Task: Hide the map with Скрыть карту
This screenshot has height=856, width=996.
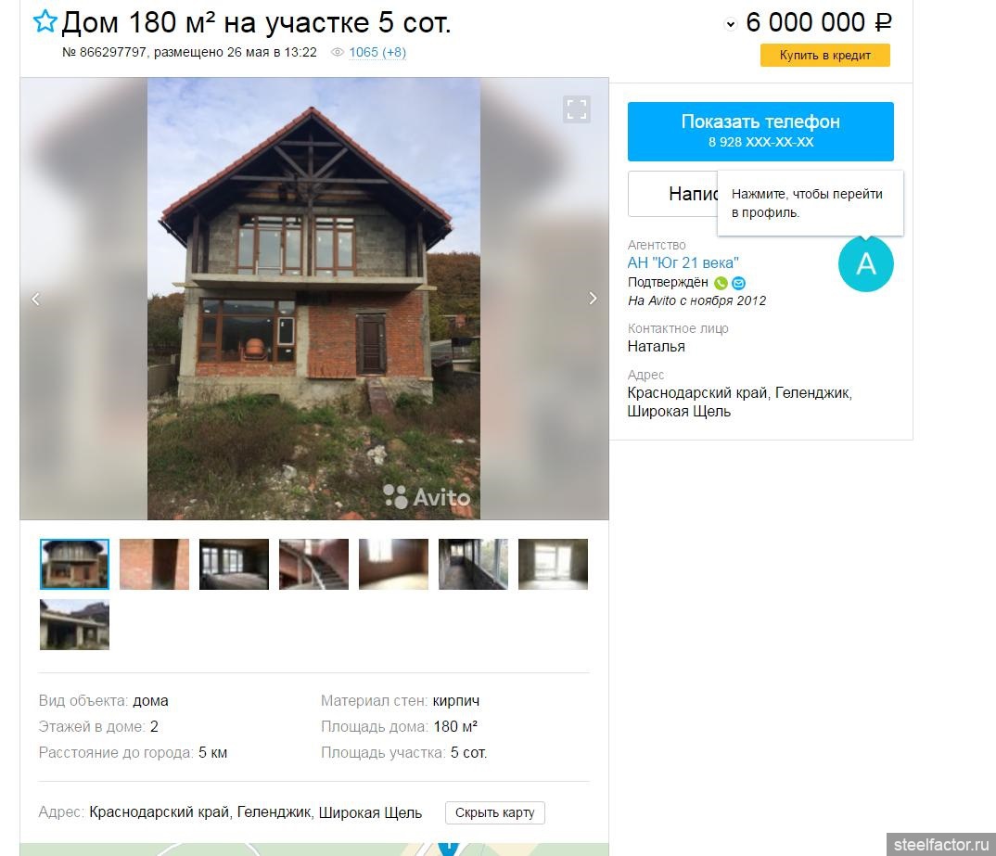Action: pos(495,812)
